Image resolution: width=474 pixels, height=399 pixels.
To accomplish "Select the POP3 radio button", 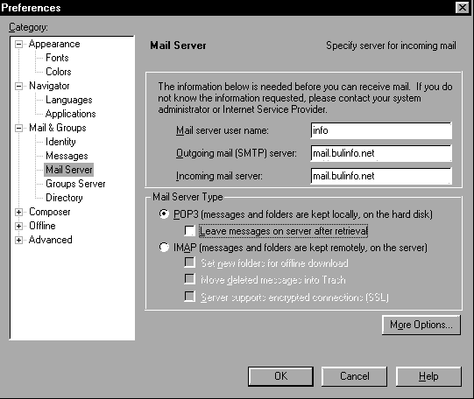I will coord(164,214).
